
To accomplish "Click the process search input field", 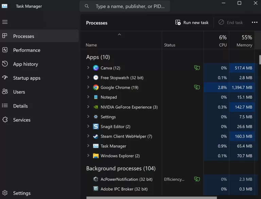I will [125, 6].
